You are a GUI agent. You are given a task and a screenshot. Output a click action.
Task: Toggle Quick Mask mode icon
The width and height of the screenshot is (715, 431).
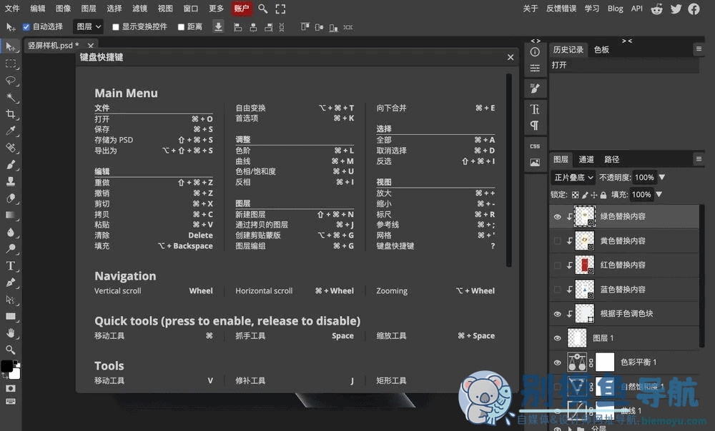point(11,388)
